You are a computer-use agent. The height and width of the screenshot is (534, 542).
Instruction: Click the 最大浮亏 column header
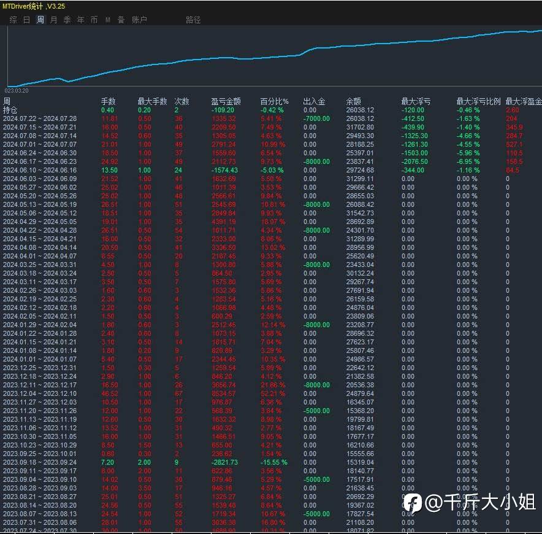pos(416,101)
